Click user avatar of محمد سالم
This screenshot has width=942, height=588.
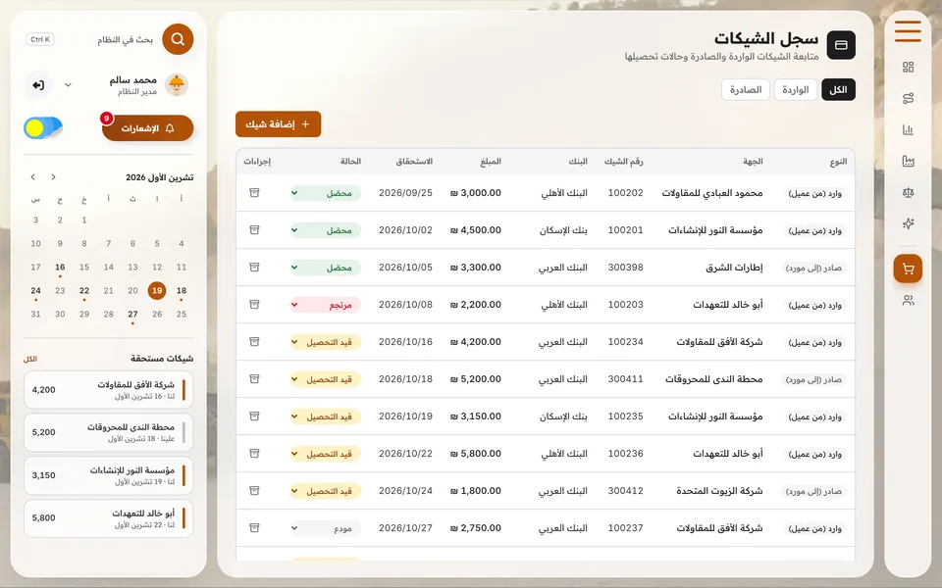(176, 85)
